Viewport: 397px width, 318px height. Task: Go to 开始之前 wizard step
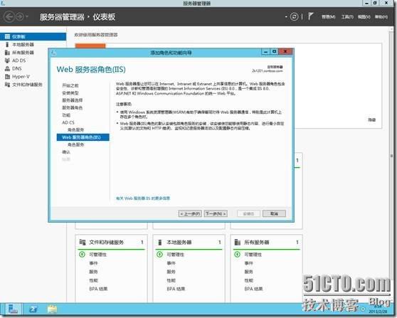tap(70, 85)
